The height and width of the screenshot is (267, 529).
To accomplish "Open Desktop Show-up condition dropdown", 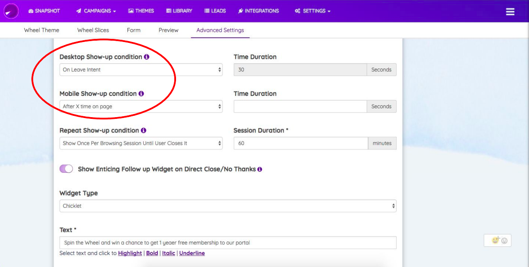I will (x=141, y=70).
